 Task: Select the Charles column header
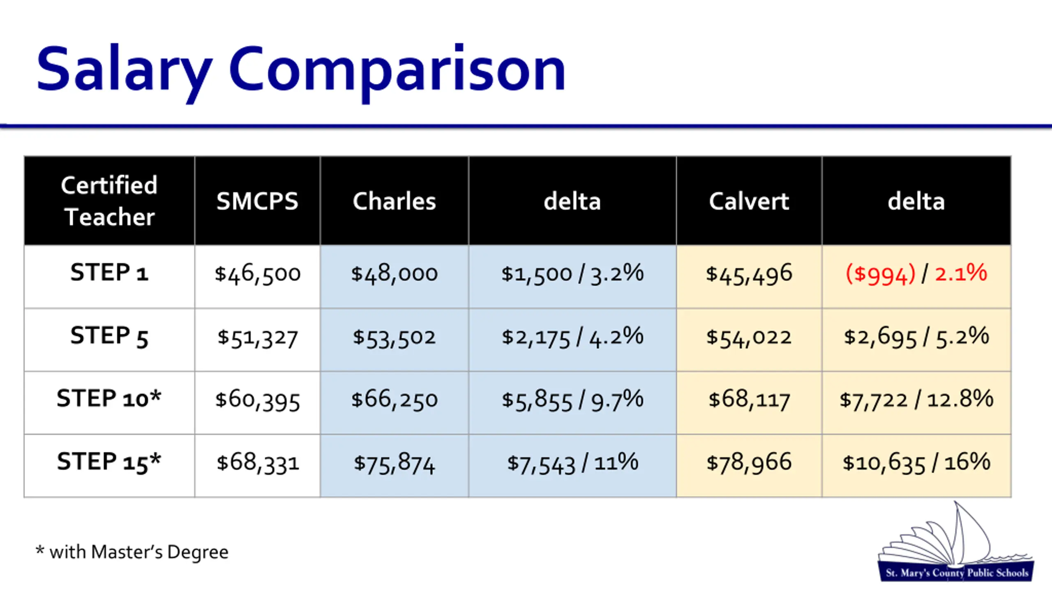tap(394, 201)
